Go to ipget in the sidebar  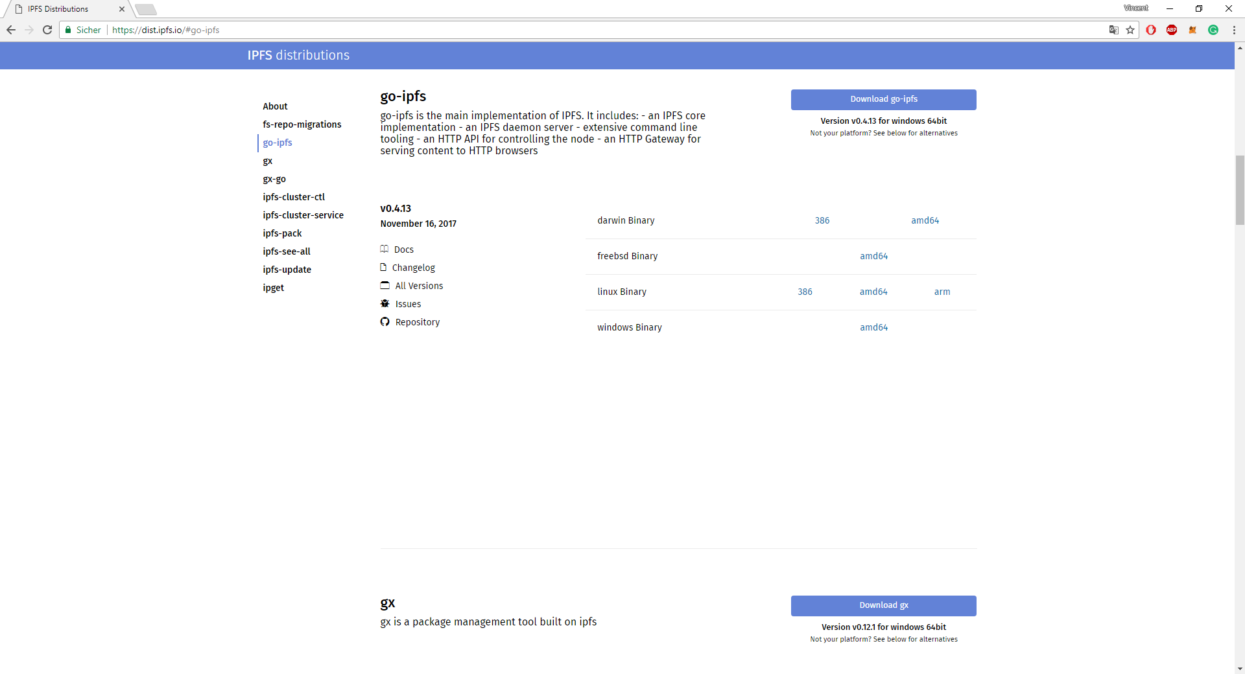[x=274, y=288]
